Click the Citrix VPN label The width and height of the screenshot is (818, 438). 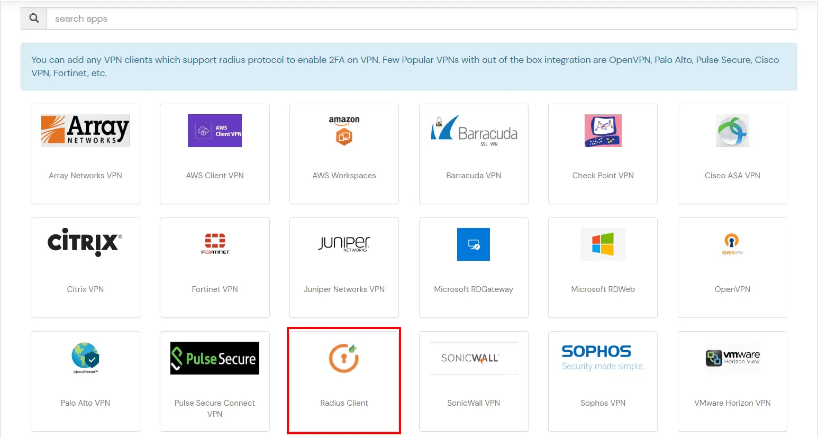pos(85,289)
